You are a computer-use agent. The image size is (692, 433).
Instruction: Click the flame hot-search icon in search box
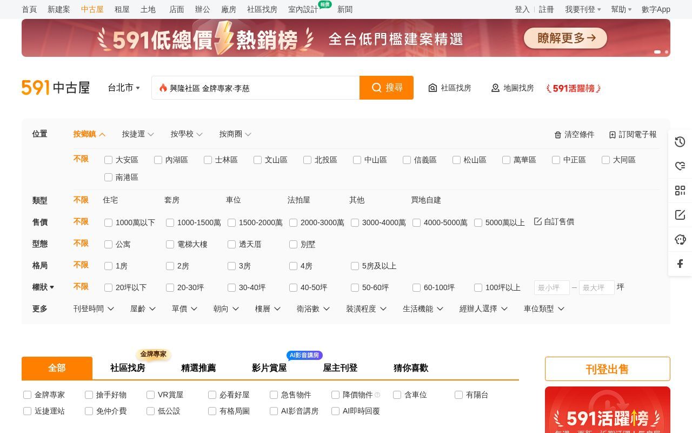point(163,88)
